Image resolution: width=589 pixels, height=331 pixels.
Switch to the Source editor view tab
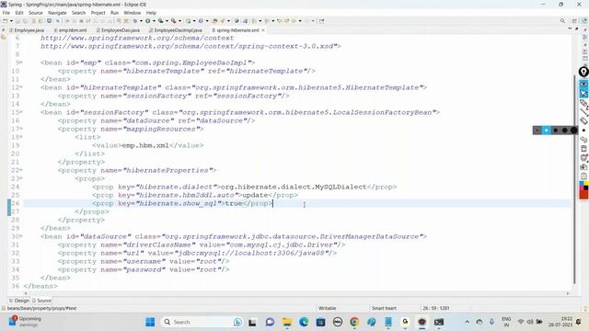coord(41,301)
